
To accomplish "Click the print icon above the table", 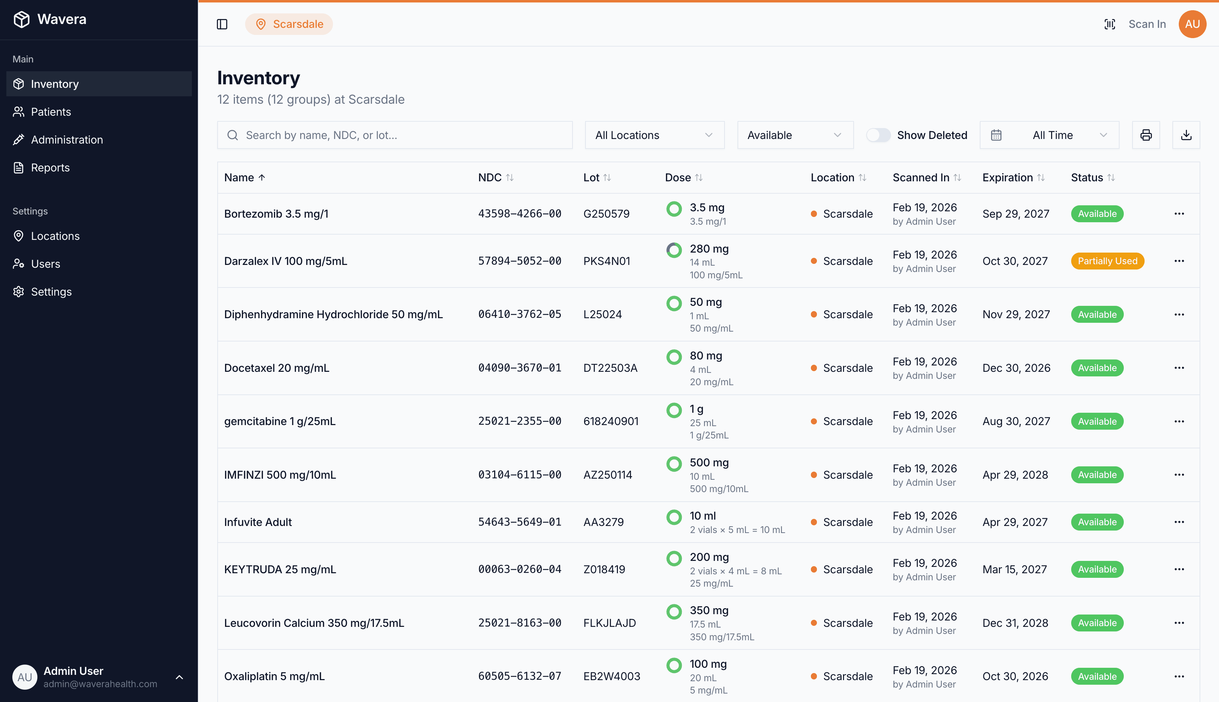I will coord(1146,135).
